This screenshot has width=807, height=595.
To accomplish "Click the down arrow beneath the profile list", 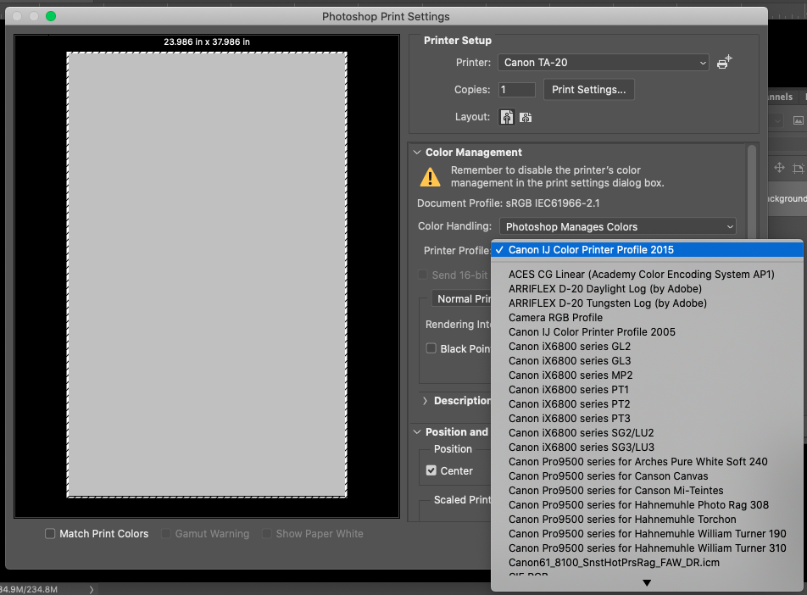I will coord(646,582).
